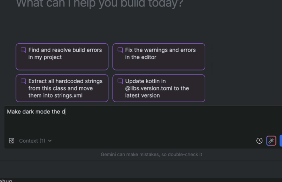The image size is (282, 182).
Task: Click the word "mode" in the prompt
Action: coord(43,112)
